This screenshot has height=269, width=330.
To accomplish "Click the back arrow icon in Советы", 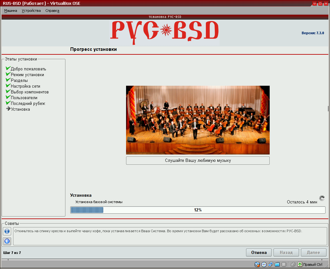I will click(7, 241).
